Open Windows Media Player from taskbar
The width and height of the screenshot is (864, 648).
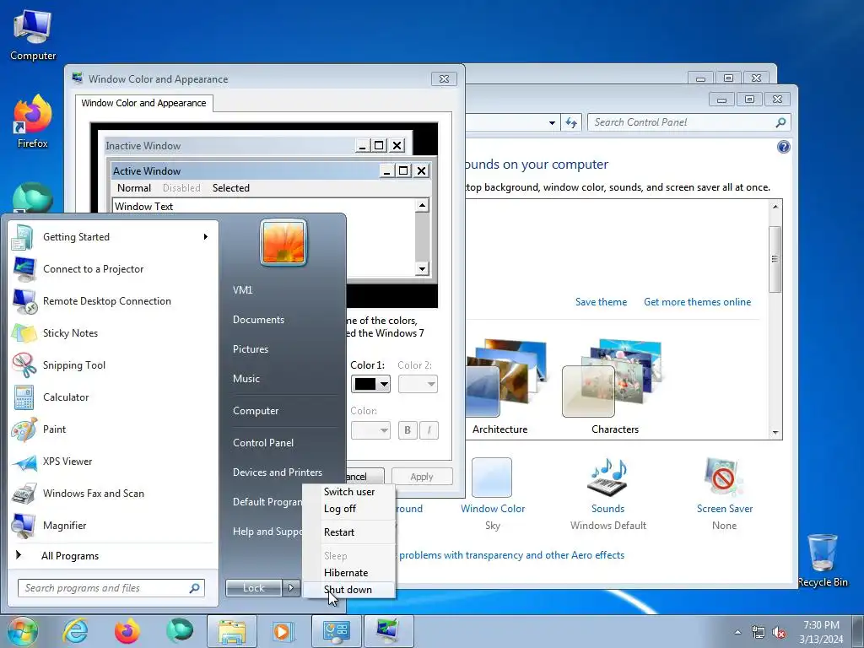283,631
